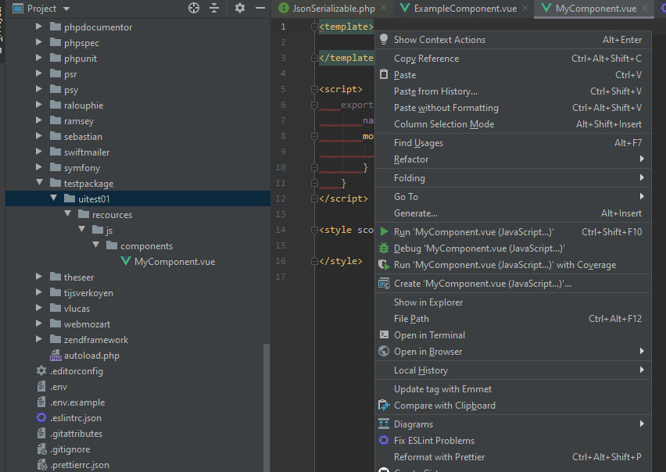Image resolution: width=666 pixels, height=472 pixels.
Task: Switch to the ExampleComponent.vue tab
Action: 464,9
